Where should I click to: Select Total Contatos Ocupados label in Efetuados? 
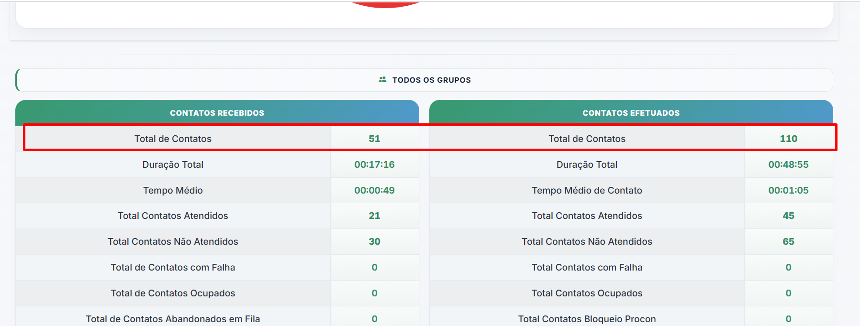pyautogui.click(x=587, y=293)
